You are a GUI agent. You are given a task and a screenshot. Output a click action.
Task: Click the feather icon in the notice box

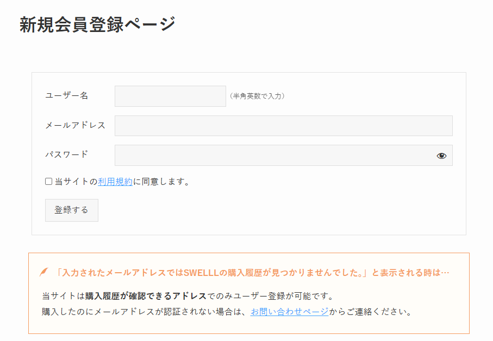[44, 272]
